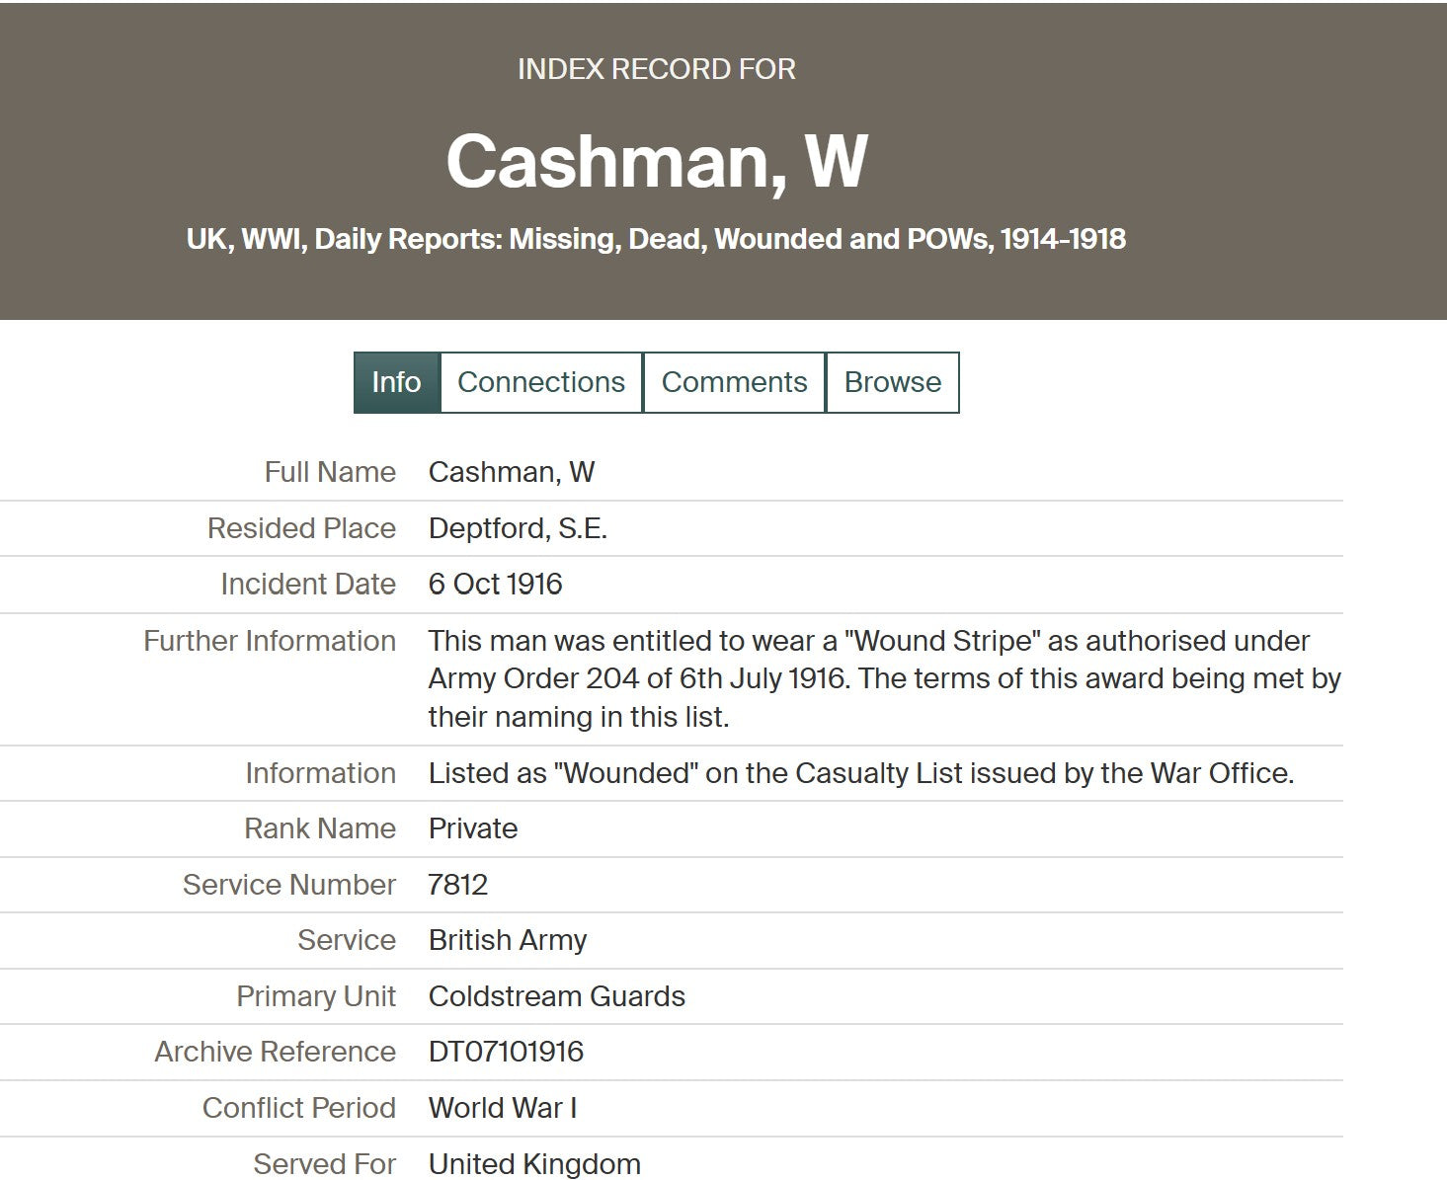
Task: Select the primary unit 'Coldstream Guards'
Action: click(x=556, y=996)
